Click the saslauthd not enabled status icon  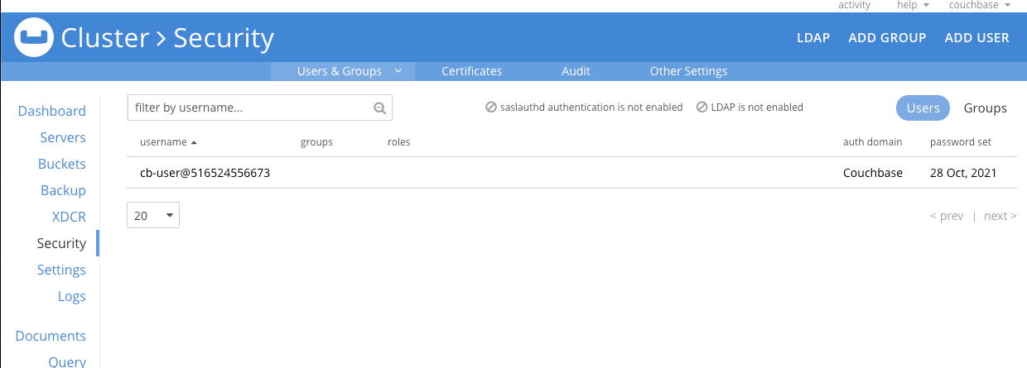click(491, 108)
